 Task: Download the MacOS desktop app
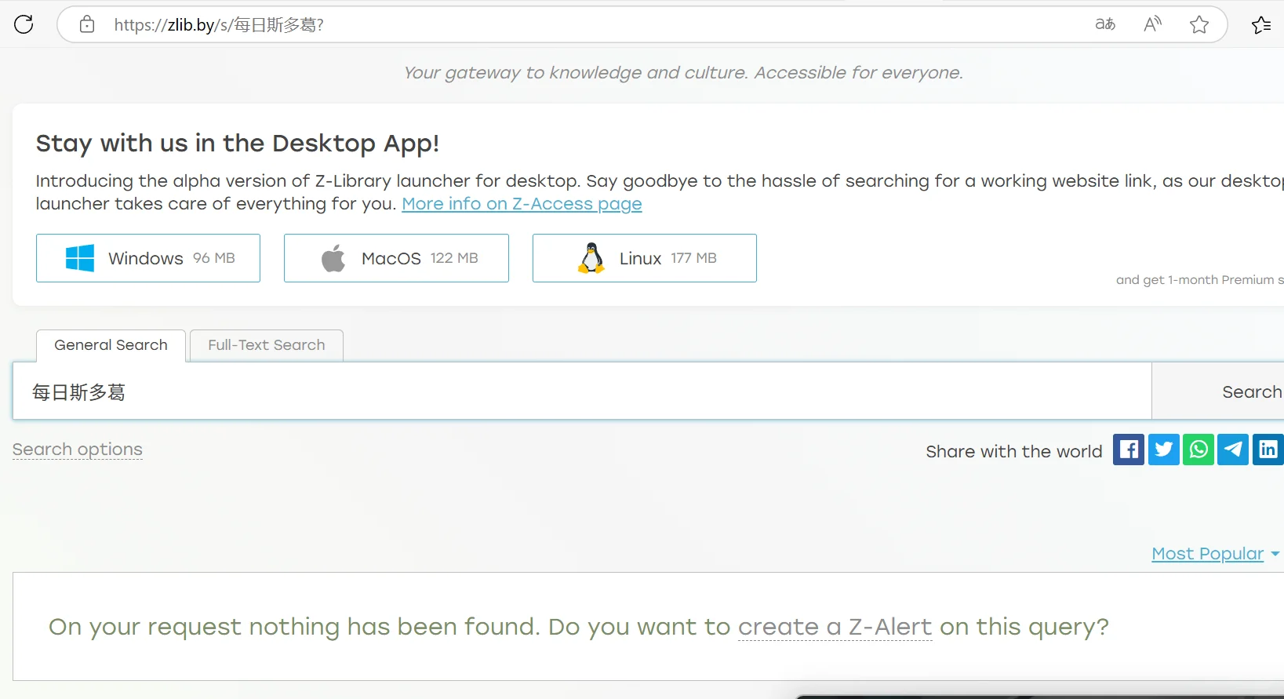[396, 258]
